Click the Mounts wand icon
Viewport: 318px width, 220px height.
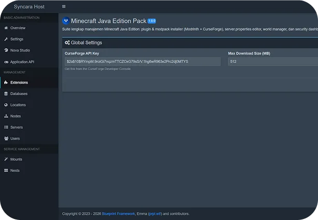[6, 159]
